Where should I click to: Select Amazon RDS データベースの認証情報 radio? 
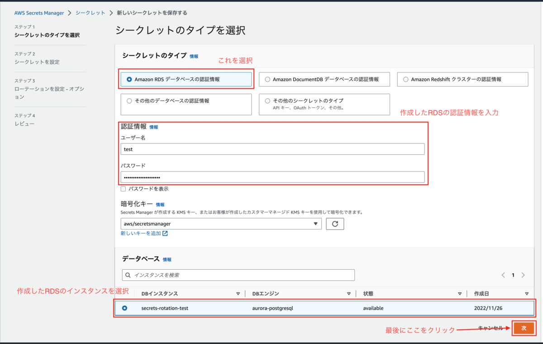click(129, 79)
